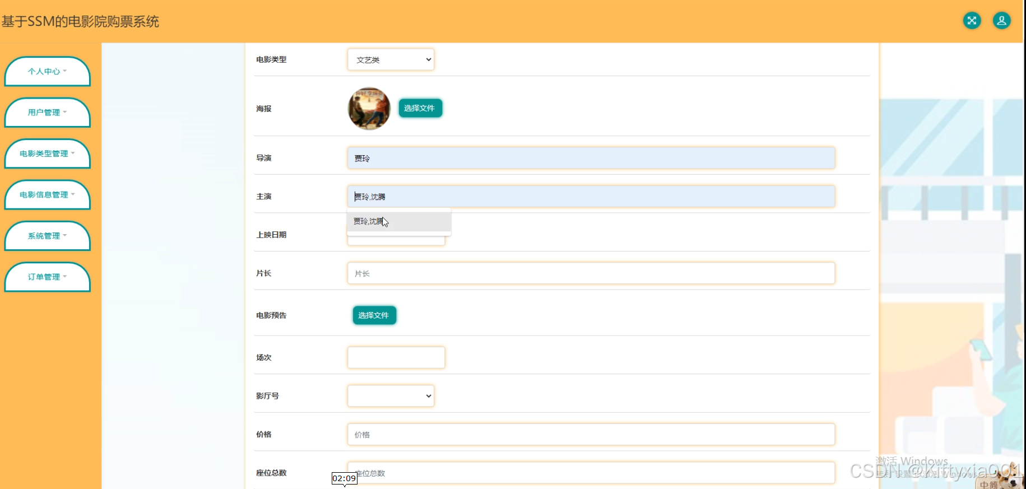Click the 主演 input field

pos(591,197)
